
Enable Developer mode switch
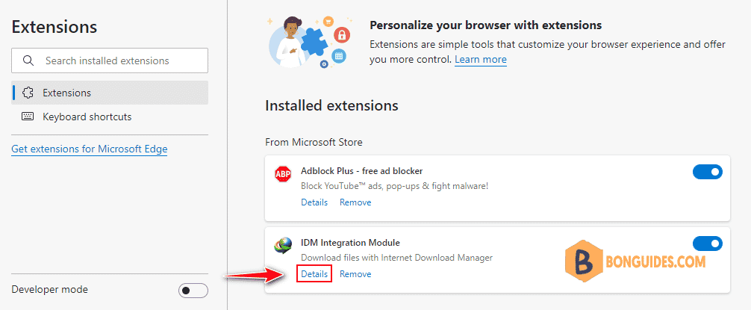[193, 291]
